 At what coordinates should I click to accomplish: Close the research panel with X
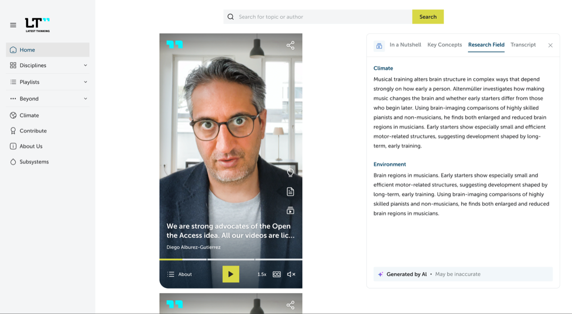point(550,45)
